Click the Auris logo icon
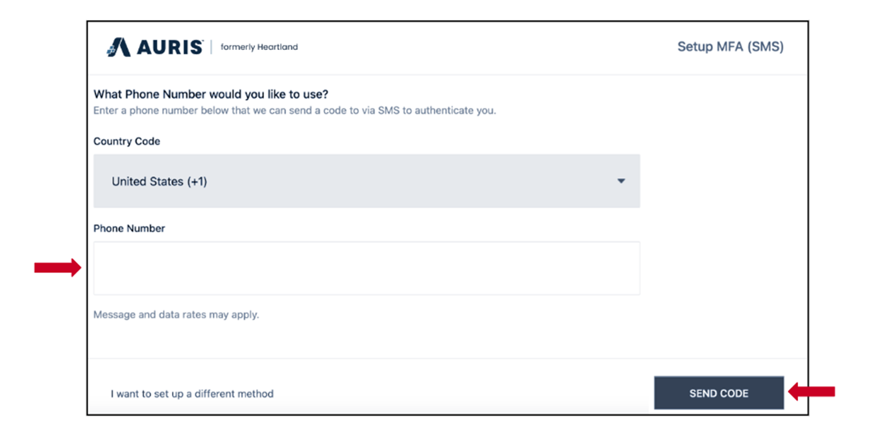This screenshot has height=437, width=876. [118, 47]
